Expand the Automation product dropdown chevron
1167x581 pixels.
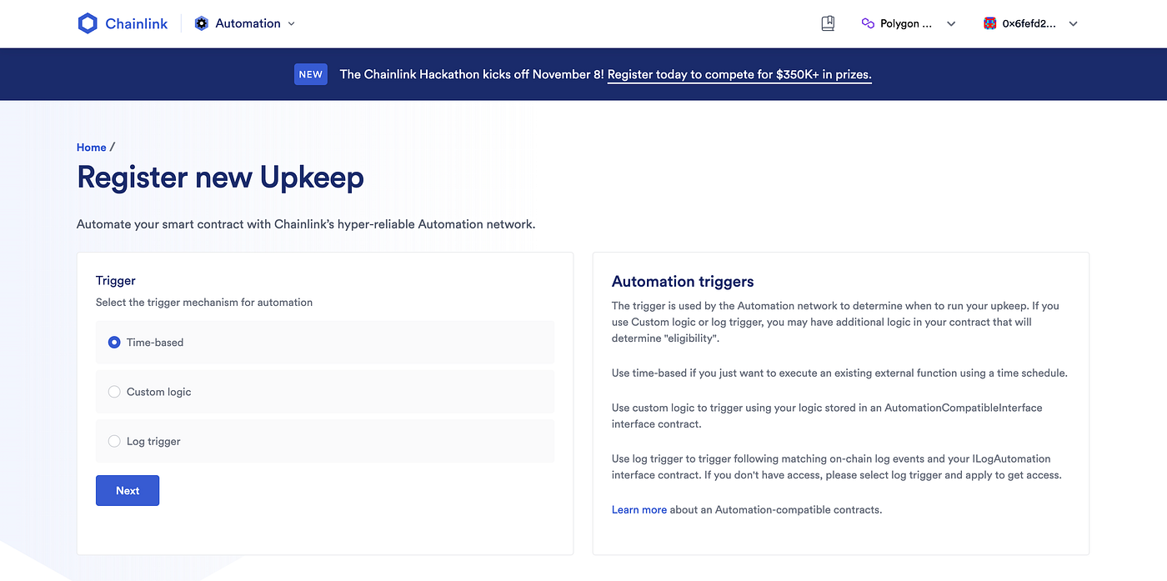pos(291,23)
